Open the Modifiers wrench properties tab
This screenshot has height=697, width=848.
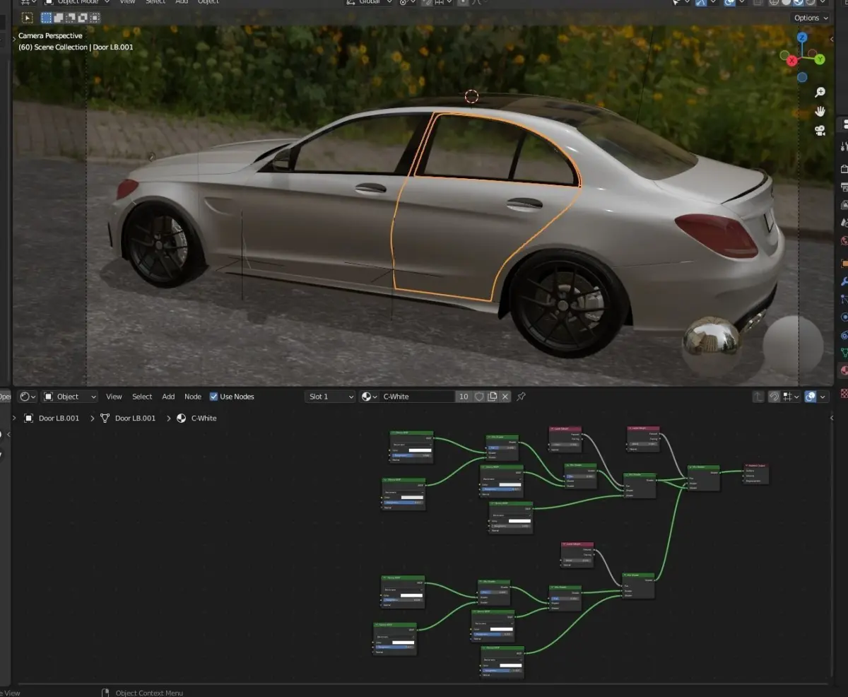(x=843, y=281)
